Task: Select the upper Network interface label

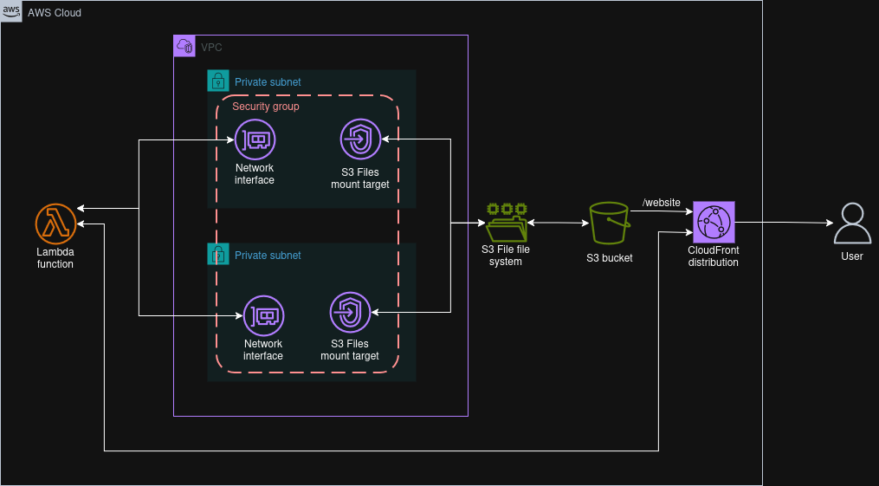Action: [255, 174]
